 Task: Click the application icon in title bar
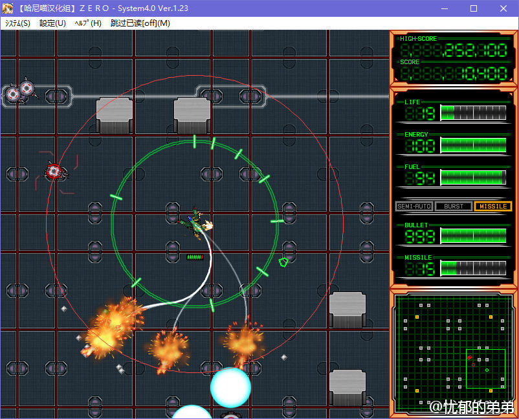pos(8,8)
